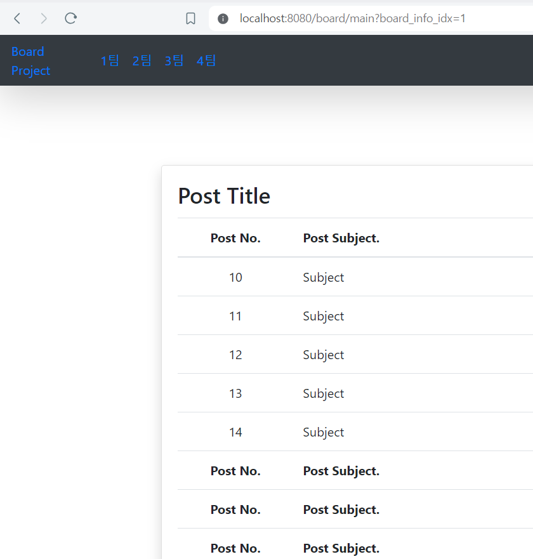Select post number 12 cell
Screen dimensions: 533x559
pos(235,355)
